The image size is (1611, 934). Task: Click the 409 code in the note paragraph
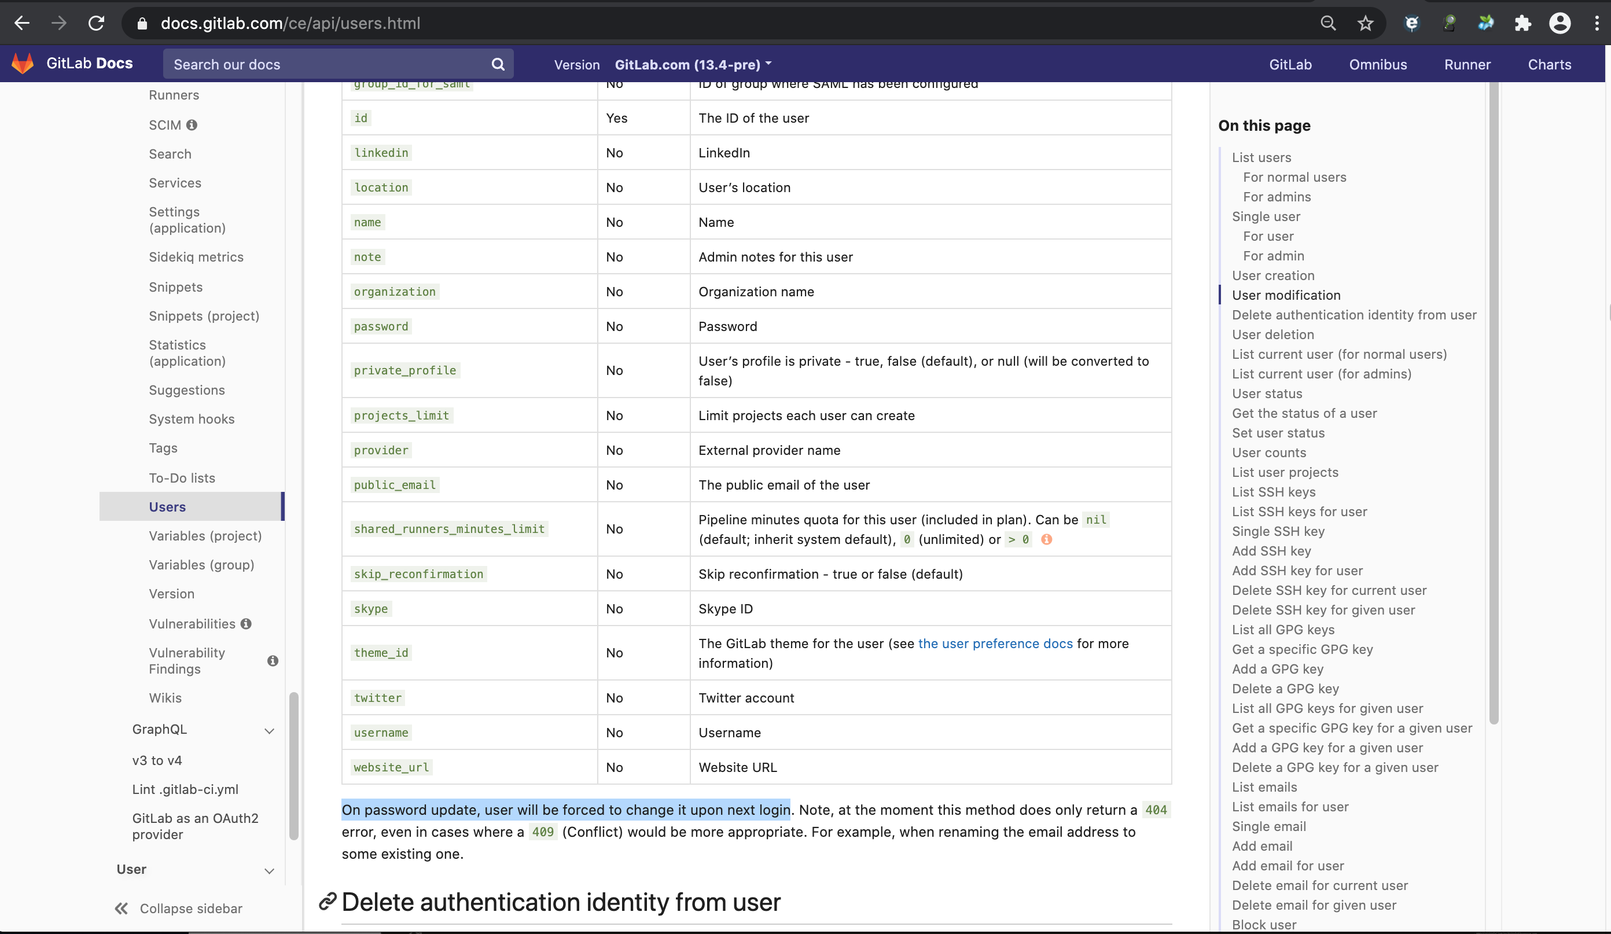click(543, 832)
